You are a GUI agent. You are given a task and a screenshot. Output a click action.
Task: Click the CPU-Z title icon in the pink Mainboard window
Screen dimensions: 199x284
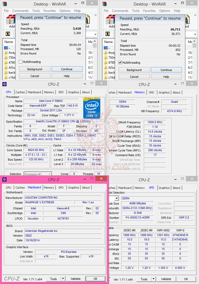coord(4,179)
